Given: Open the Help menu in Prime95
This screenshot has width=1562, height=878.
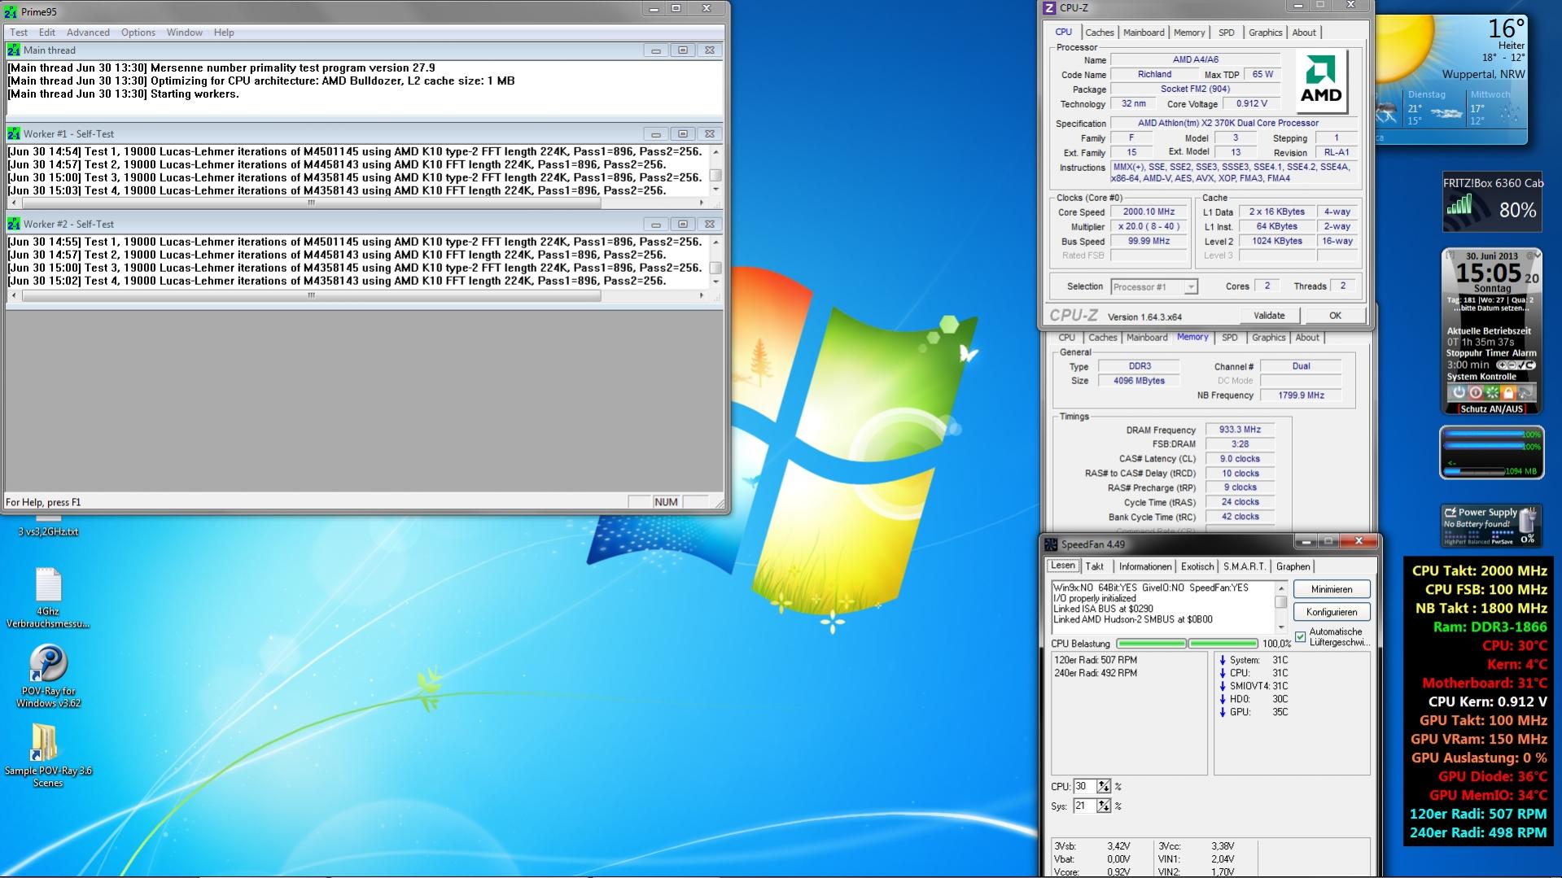Looking at the screenshot, I should [x=224, y=33].
